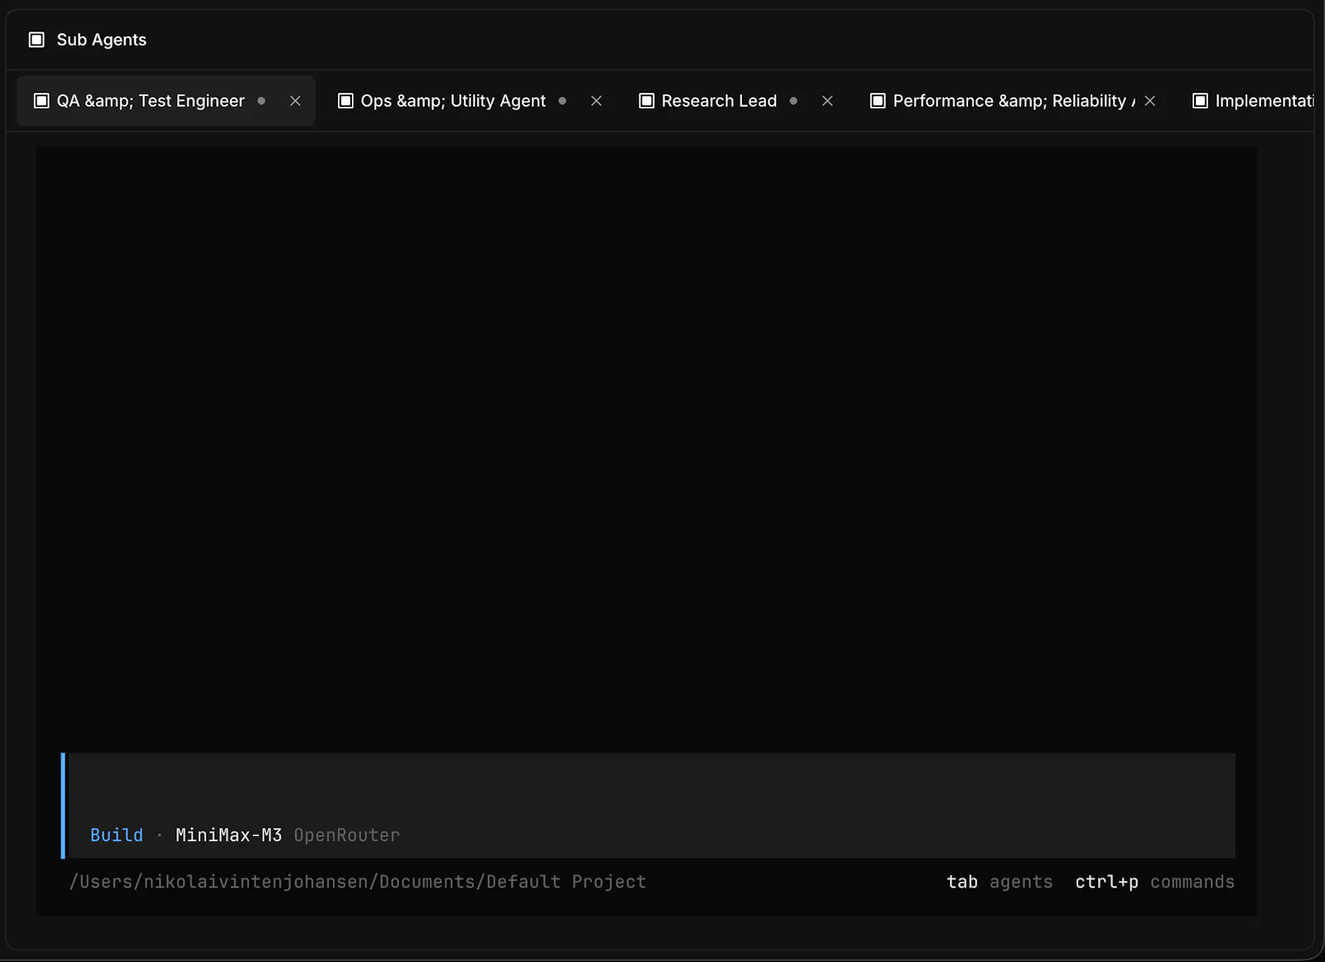Click the QA & Test Engineer tab icon
This screenshot has height=962, width=1325.
(41, 101)
